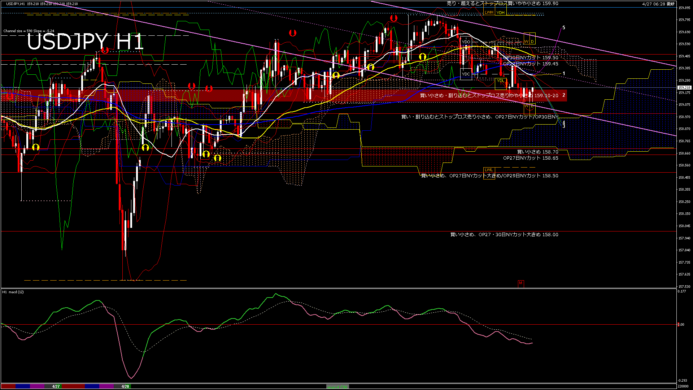Click the forecast path number 5 marker
Screen dimensions: 693x390
pos(564,28)
